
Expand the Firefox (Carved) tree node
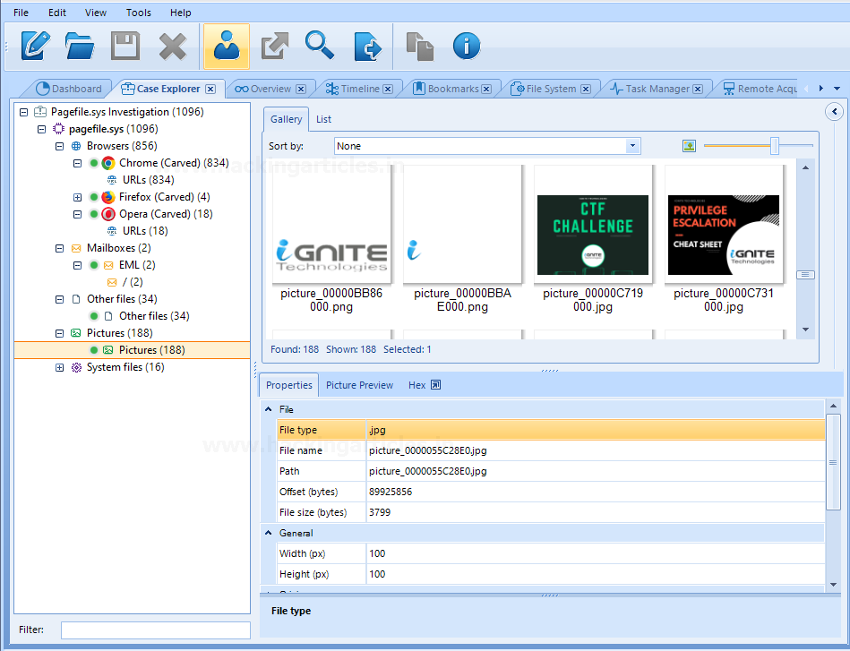77,197
